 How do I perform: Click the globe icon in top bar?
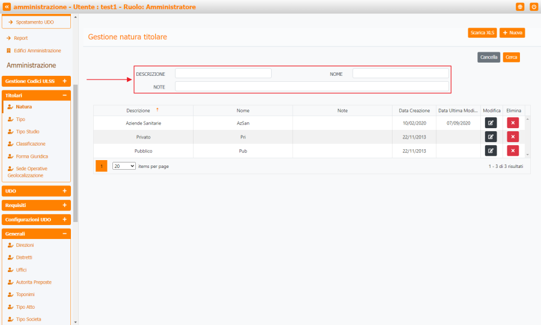[x=520, y=7]
